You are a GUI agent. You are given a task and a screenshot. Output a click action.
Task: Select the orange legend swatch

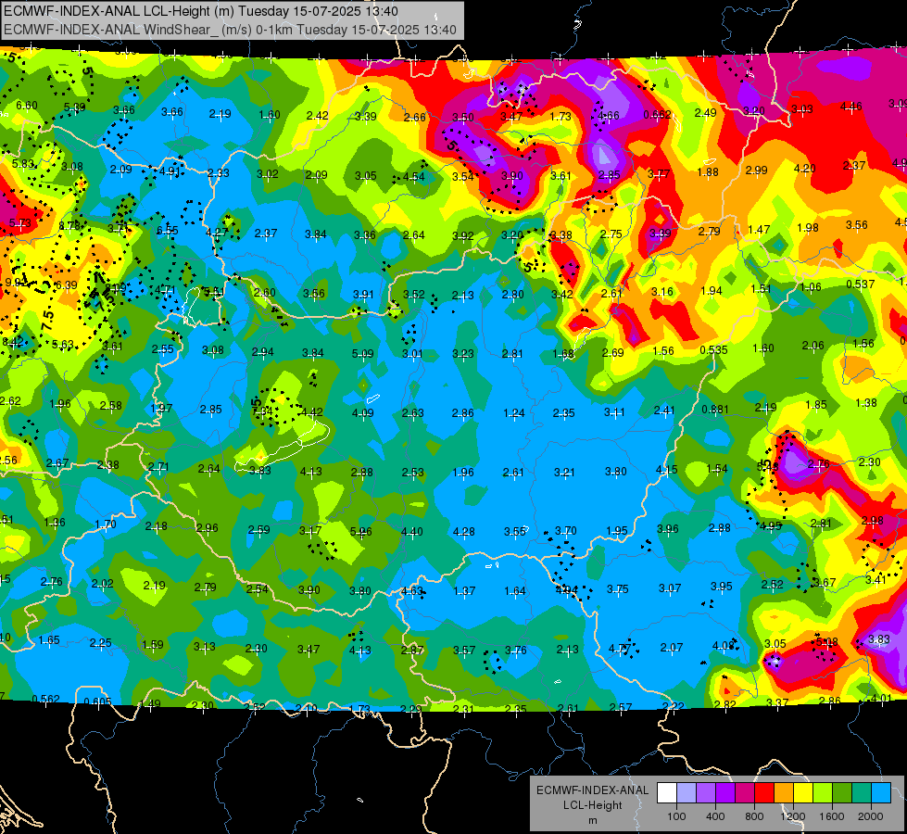click(x=784, y=792)
